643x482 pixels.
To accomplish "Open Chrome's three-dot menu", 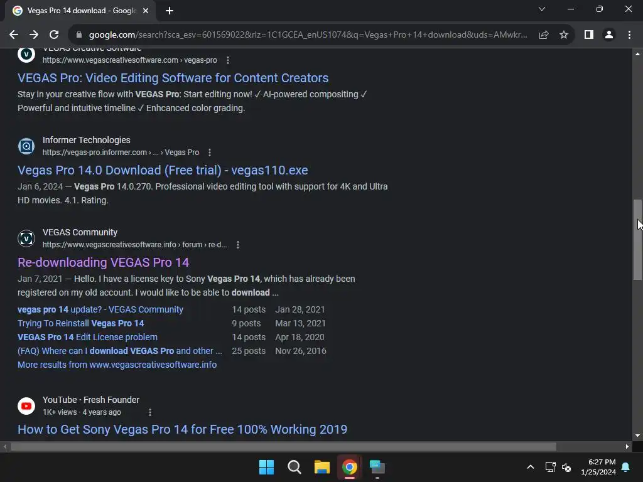I will coord(629,35).
